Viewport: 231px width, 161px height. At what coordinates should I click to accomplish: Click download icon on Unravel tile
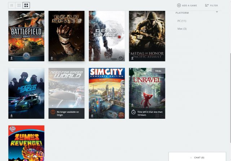click(x=132, y=105)
